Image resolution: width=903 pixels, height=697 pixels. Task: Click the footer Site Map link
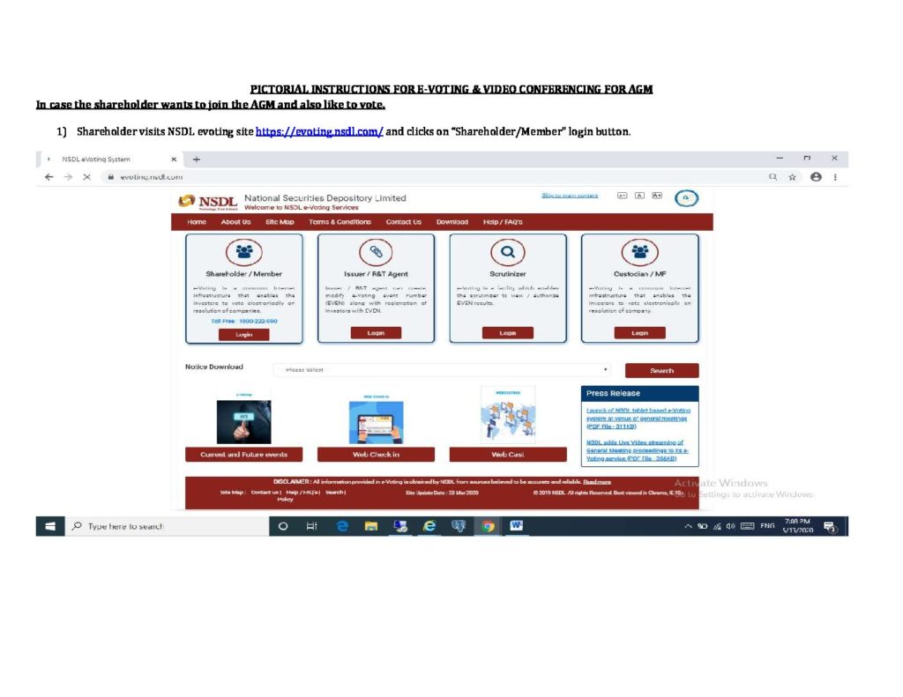[232, 493]
